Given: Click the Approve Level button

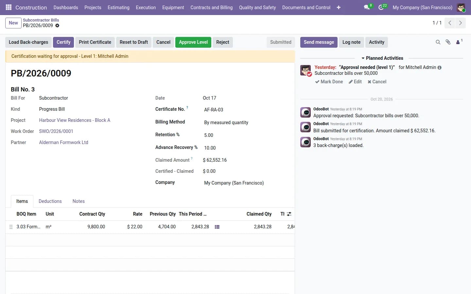Looking at the screenshot, I should click(193, 42).
